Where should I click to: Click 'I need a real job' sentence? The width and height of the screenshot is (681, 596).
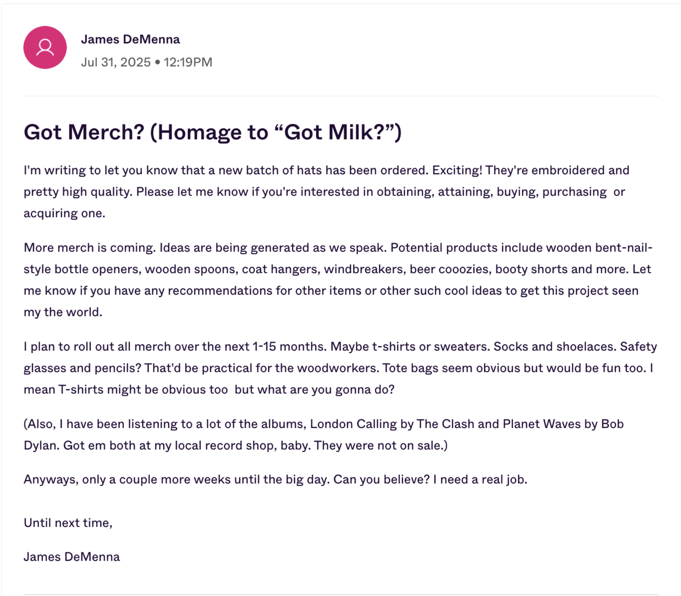(480, 479)
